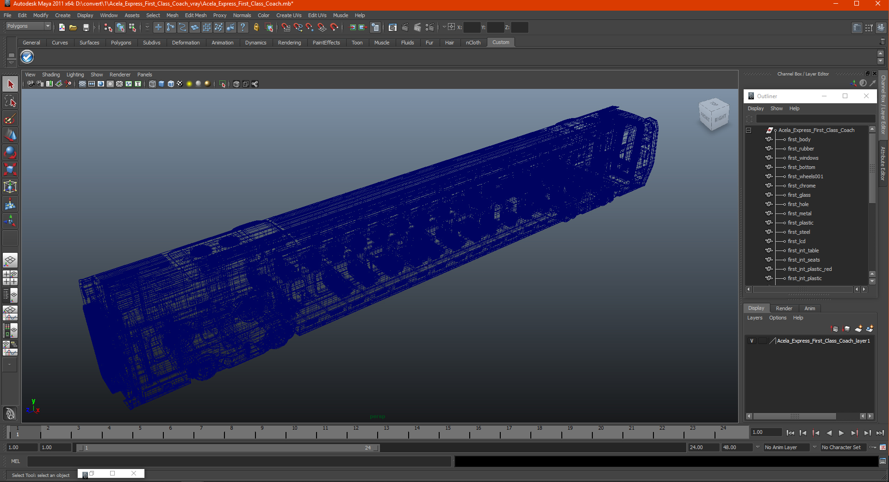Toggle the layer display type box next to V
Screen dimensions: 889x482
click(x=762, y=341)
